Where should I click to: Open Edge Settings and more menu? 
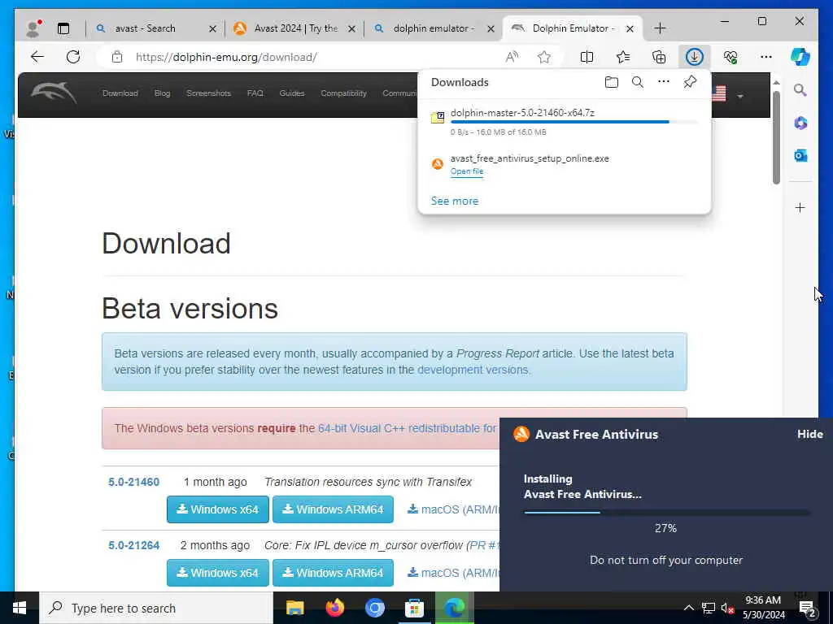766,57
